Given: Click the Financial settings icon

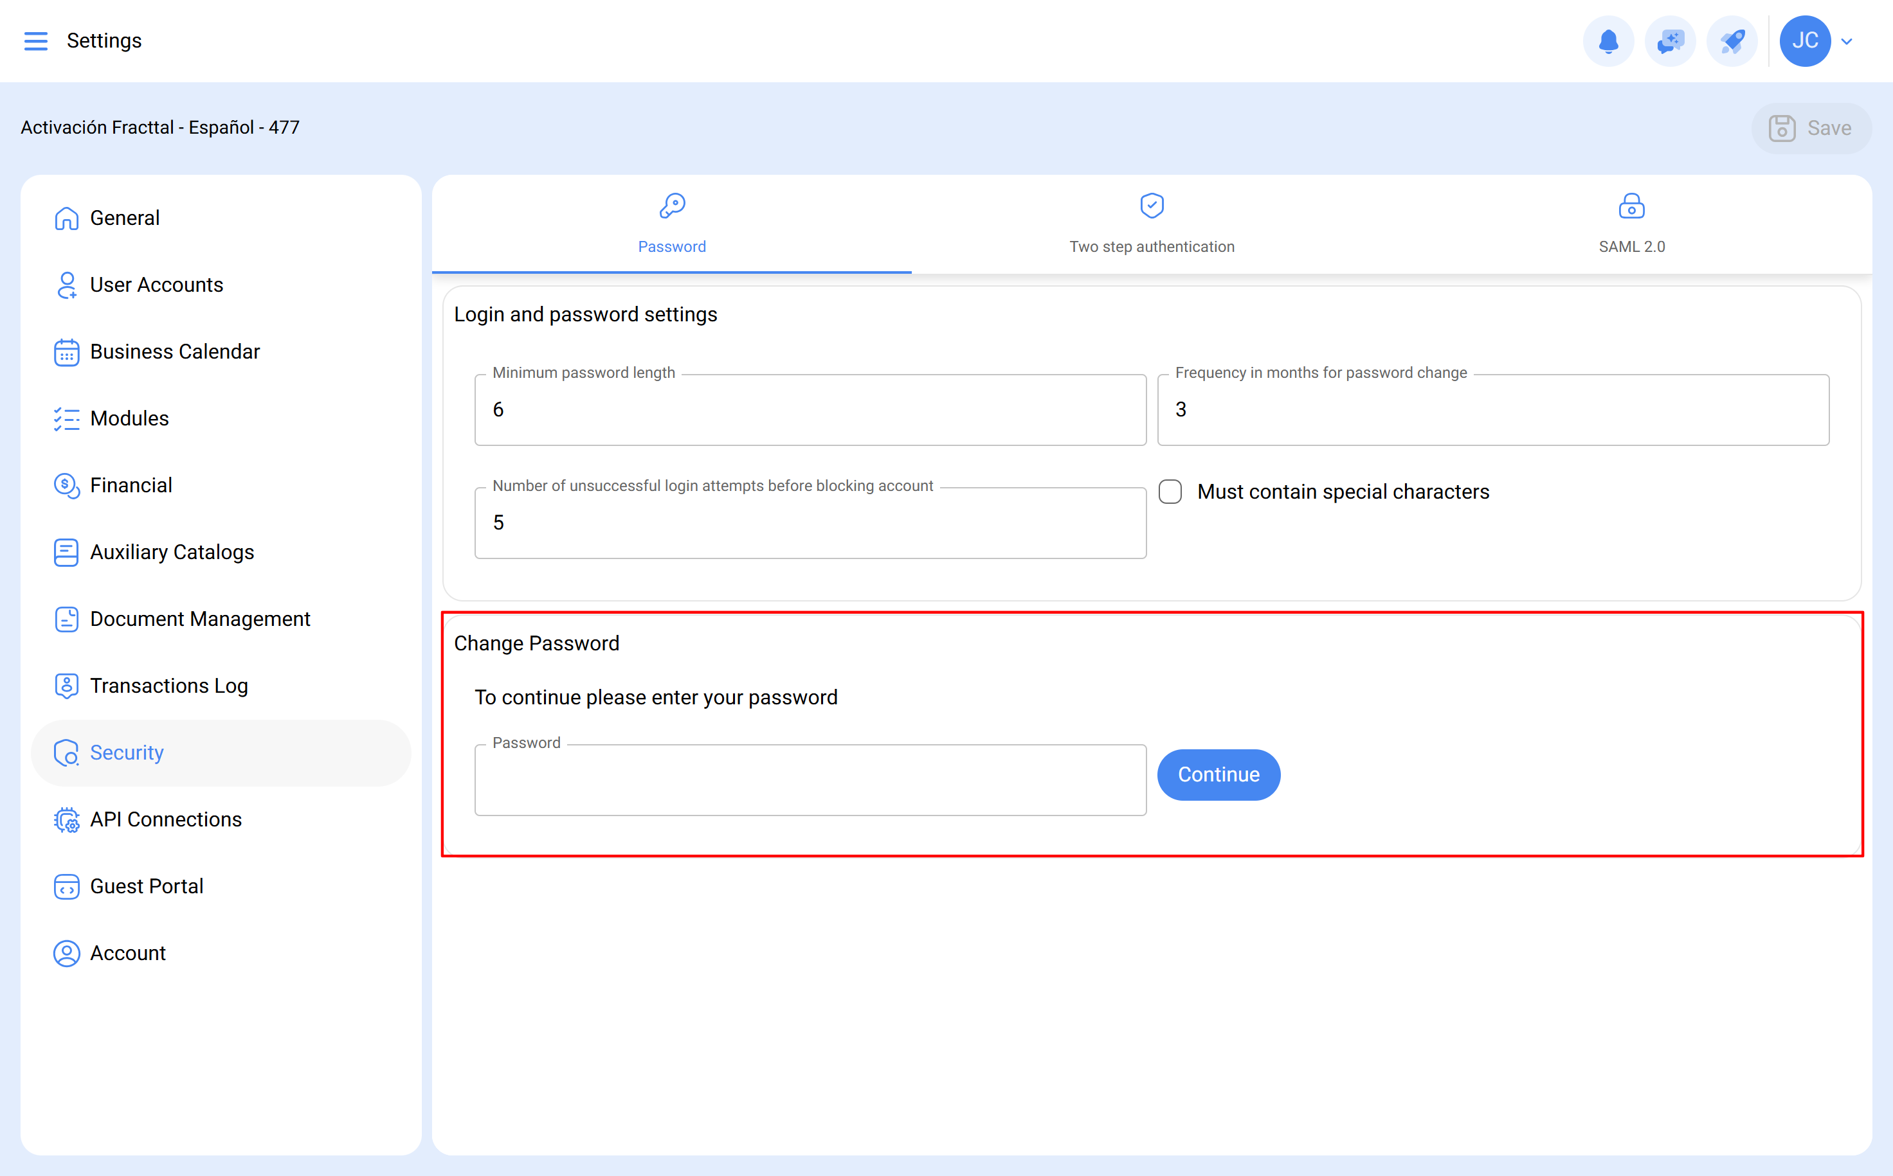Looking at the screenshot, I should [66, 485].
